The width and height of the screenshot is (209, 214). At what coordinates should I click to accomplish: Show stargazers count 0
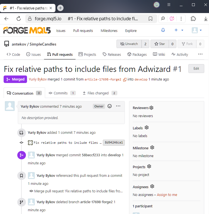(x=172, y=44)
